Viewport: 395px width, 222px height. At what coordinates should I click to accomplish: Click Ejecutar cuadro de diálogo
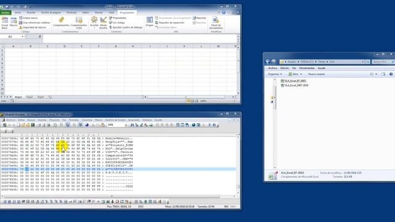126,27
